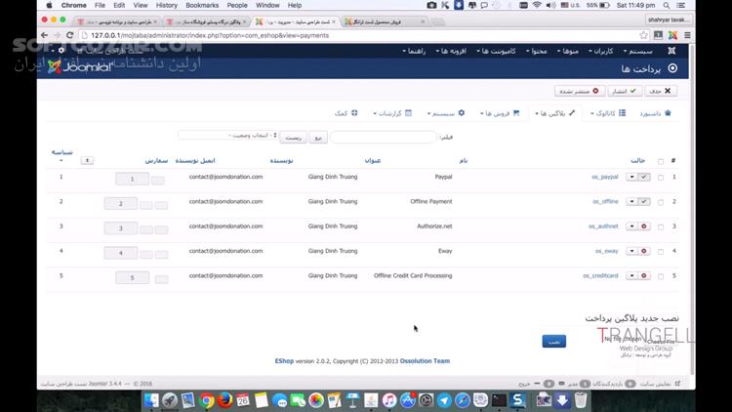
Task: Open status arrow dropdown for os_creditcard
Action: (631, 275)
